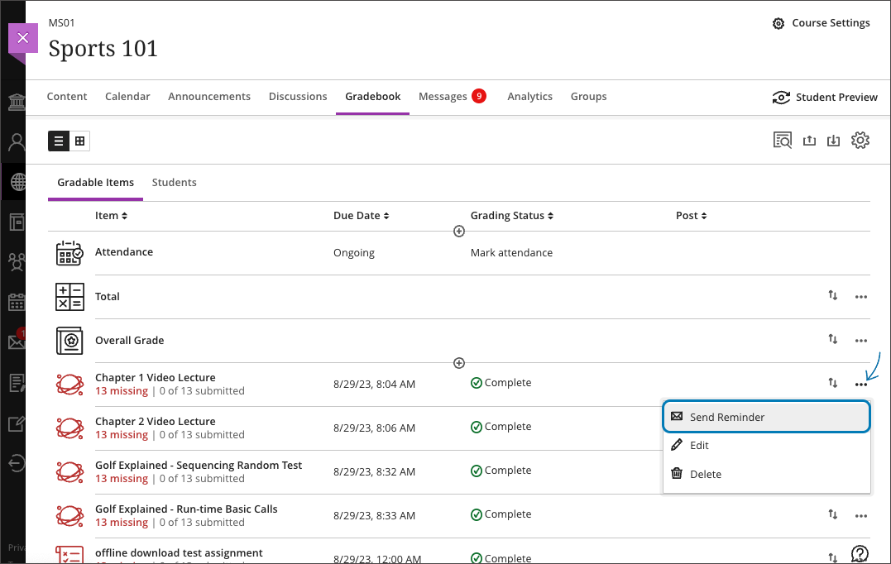891x564 pixels.
Task: Click the download gradebook icon
Action: tap(834, 140)
